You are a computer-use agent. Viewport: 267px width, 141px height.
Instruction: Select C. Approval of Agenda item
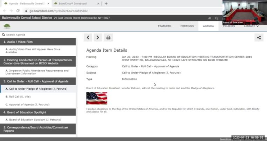pos(38,104)
